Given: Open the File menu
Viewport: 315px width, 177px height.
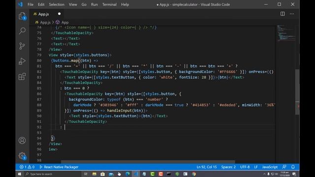Looking at the screenshot, I should 31,4.
